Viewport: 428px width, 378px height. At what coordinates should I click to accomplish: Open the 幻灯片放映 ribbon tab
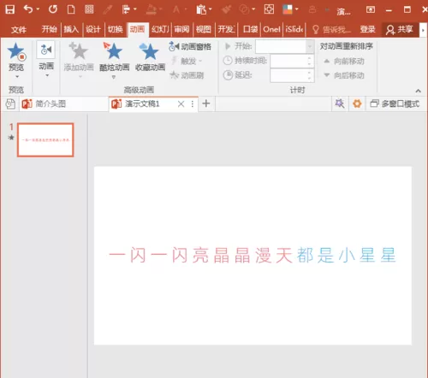coord(160,29)
